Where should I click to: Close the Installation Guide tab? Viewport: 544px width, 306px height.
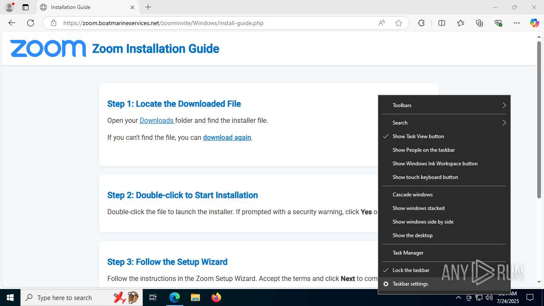pyautogui.click(x=132, y=7)
